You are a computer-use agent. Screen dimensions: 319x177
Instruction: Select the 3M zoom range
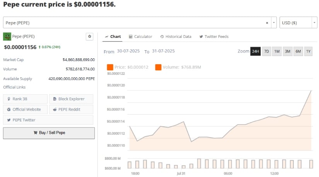(287, 51)
